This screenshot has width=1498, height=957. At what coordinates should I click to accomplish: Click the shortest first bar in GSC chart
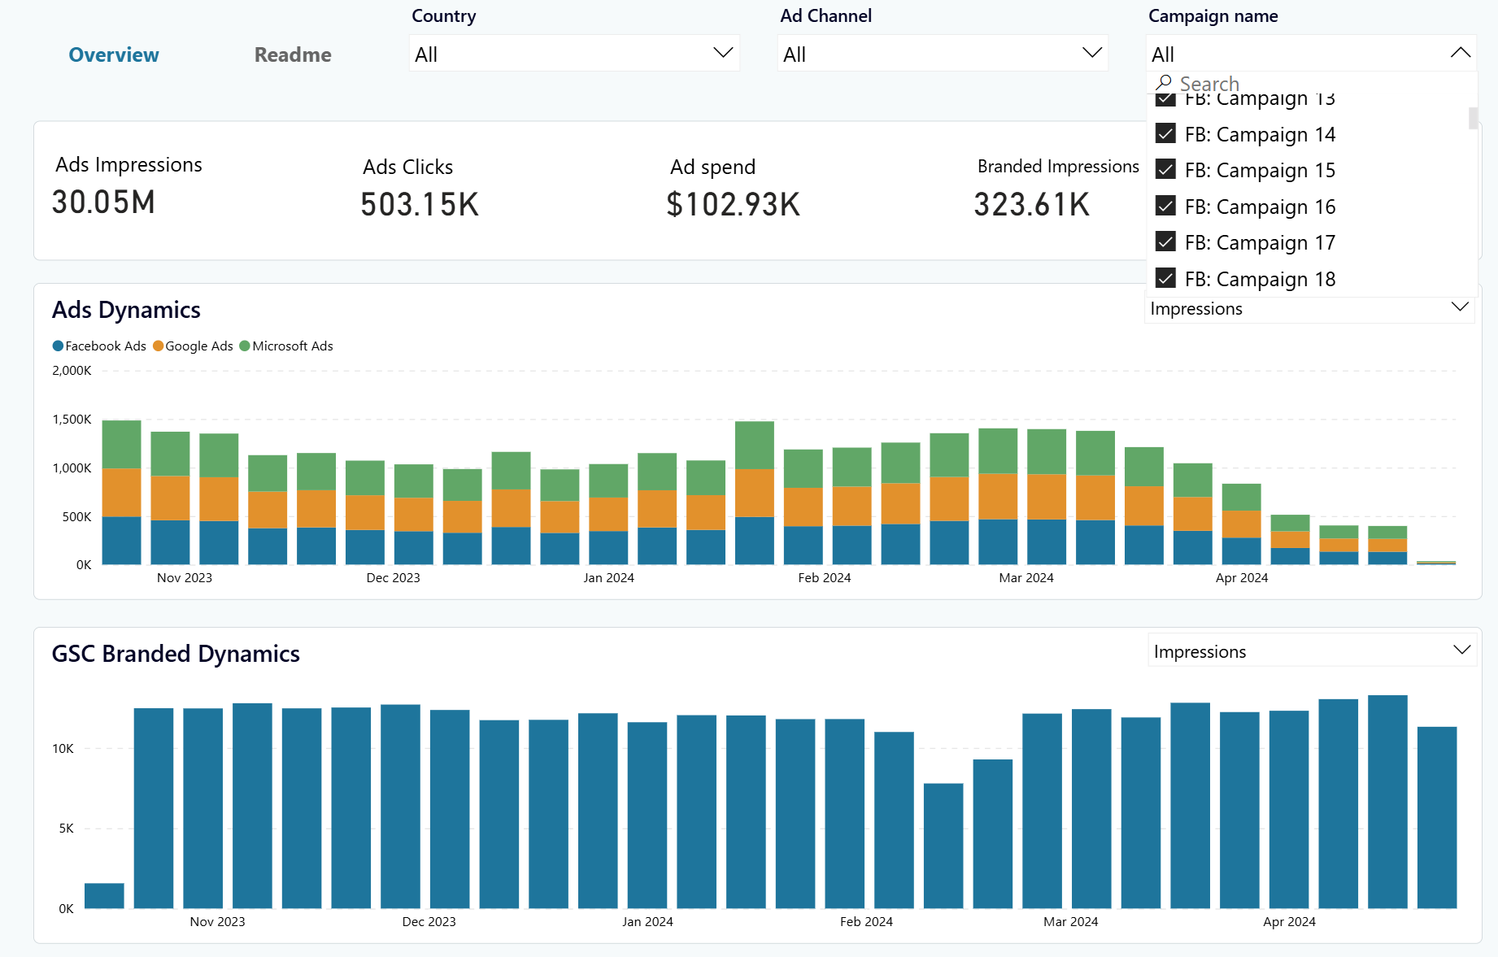pos(104,895)
